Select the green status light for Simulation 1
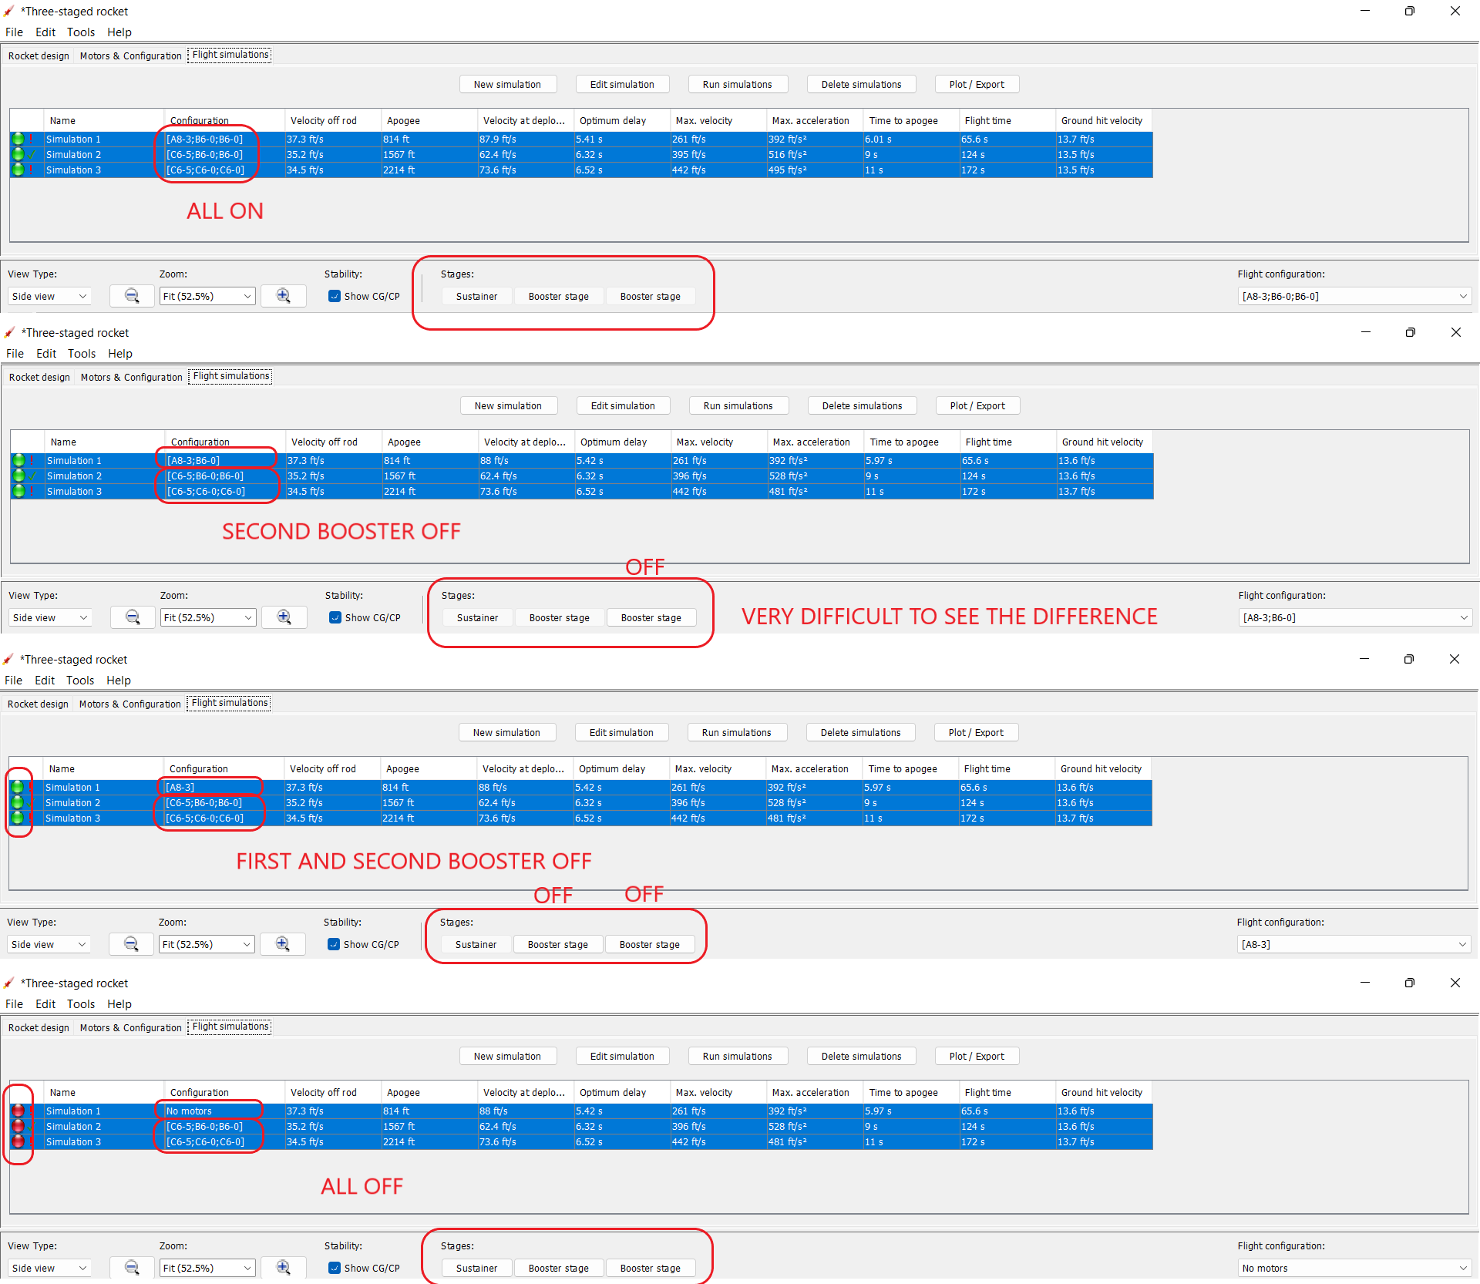This screenshot has height=1284, width=1480. (18, 139)
